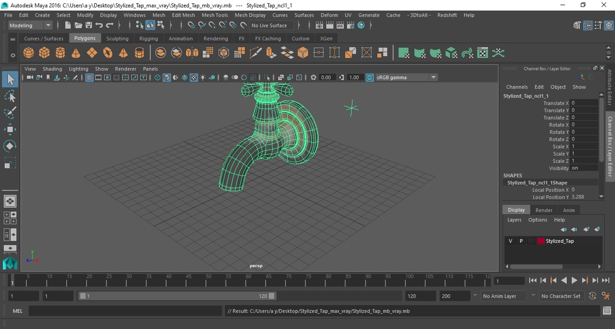The height and width of the screenshot is (329, 615).
Task: Toggle viewport grid display icon
Action: click(x=89, y=77)
